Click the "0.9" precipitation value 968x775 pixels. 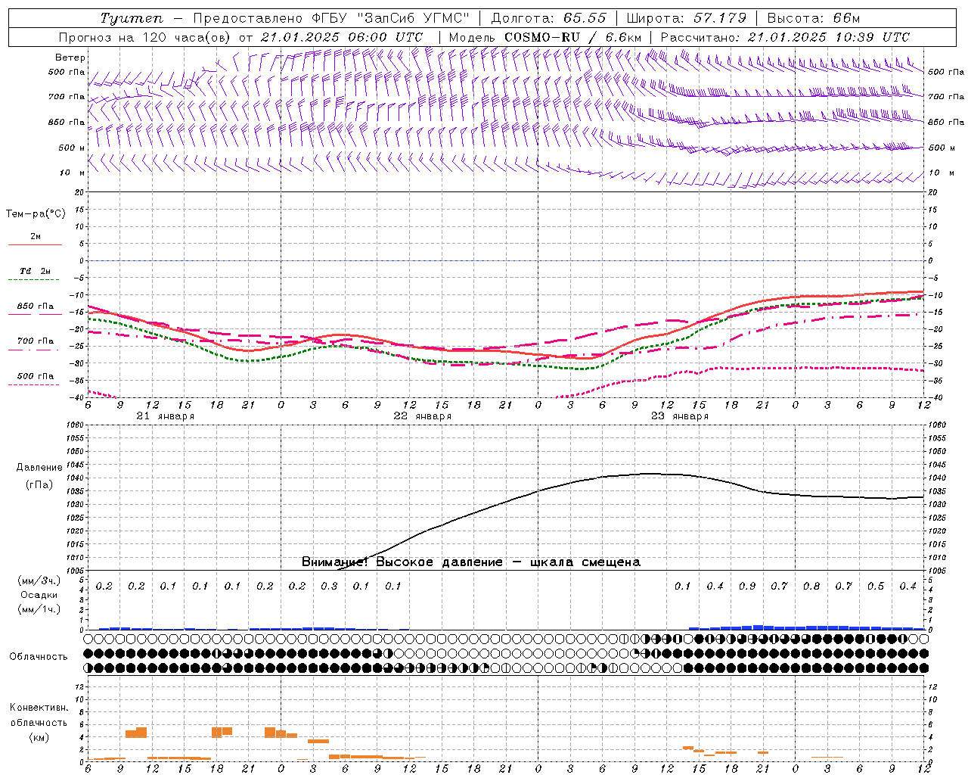[747, 586]
